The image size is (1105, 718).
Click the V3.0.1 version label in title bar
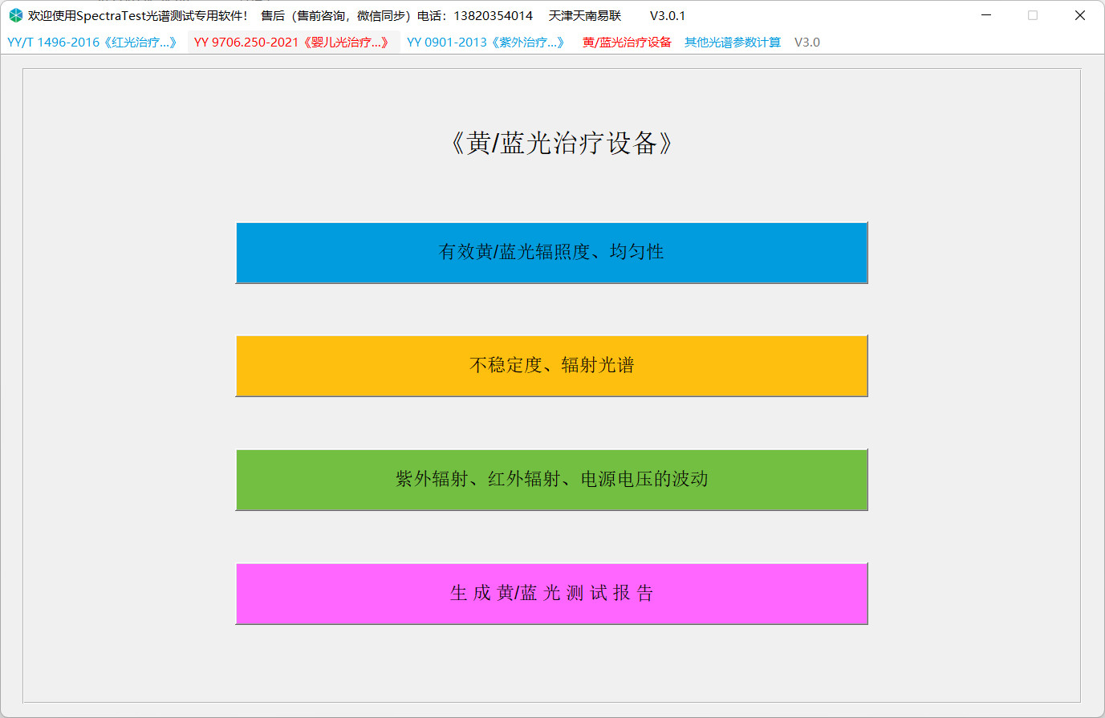pos(668,16)
